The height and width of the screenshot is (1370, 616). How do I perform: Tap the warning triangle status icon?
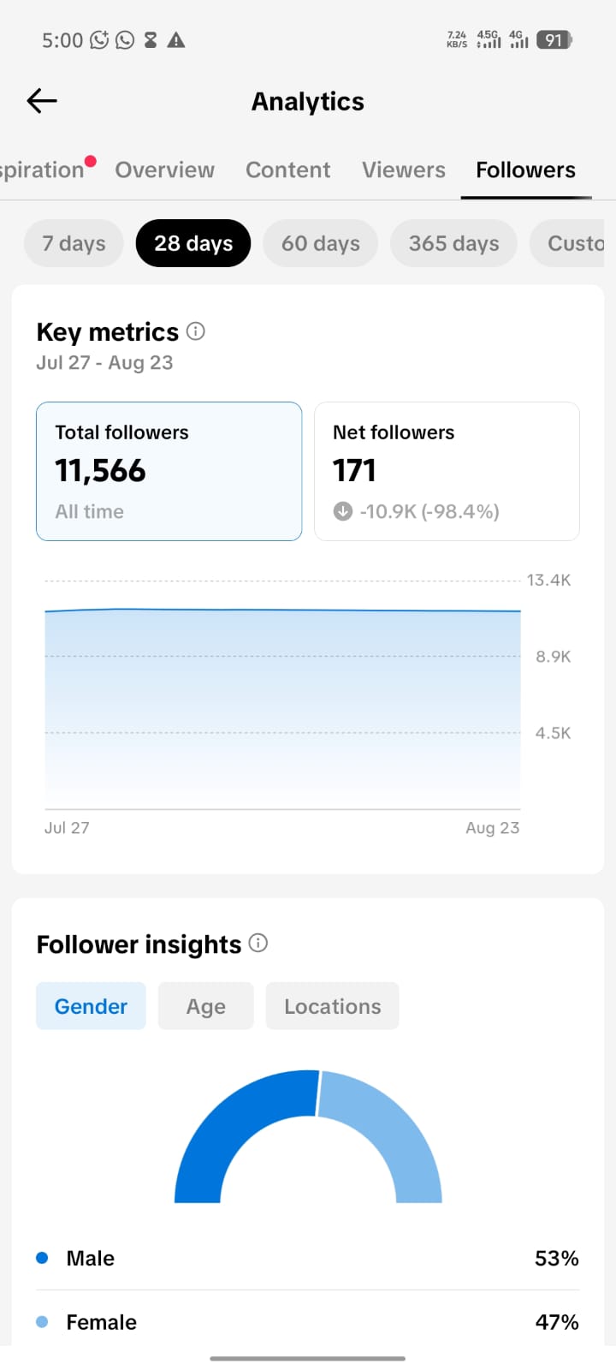176,40
